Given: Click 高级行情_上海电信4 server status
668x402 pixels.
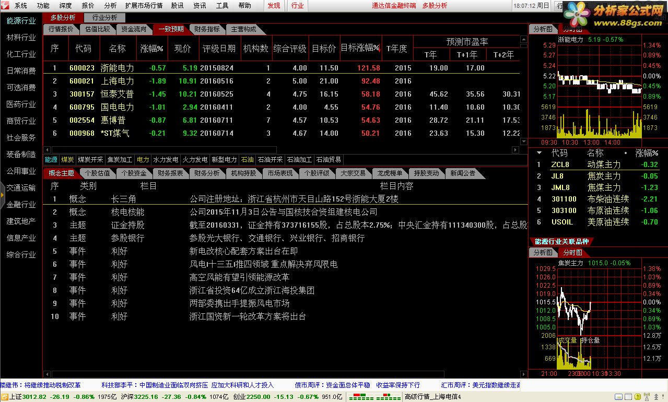Looking at the screenshot, I should point(433,397).
